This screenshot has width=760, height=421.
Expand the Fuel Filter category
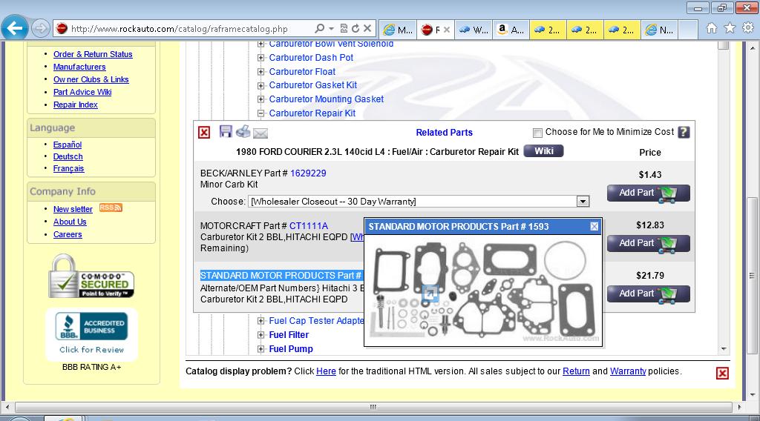click(x=261, y=335)
